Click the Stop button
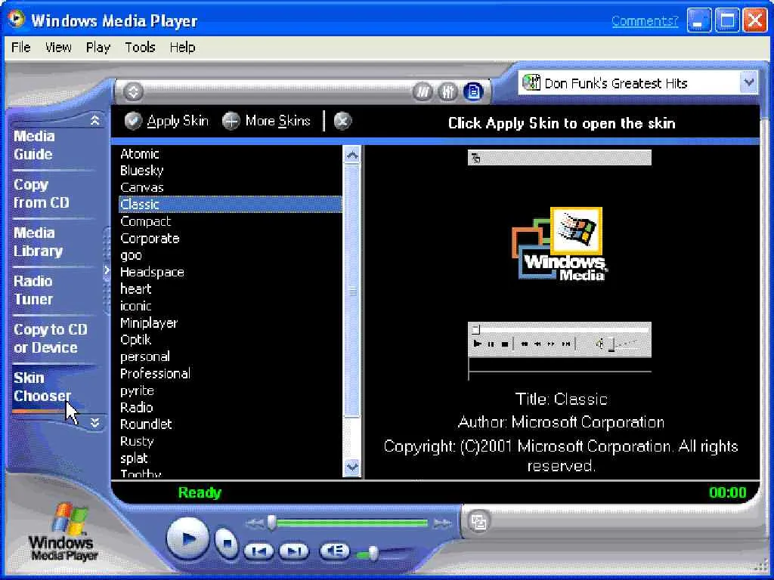 [x=227, y=542]
